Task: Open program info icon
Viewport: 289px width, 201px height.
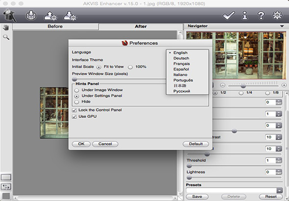Action: 244,16
